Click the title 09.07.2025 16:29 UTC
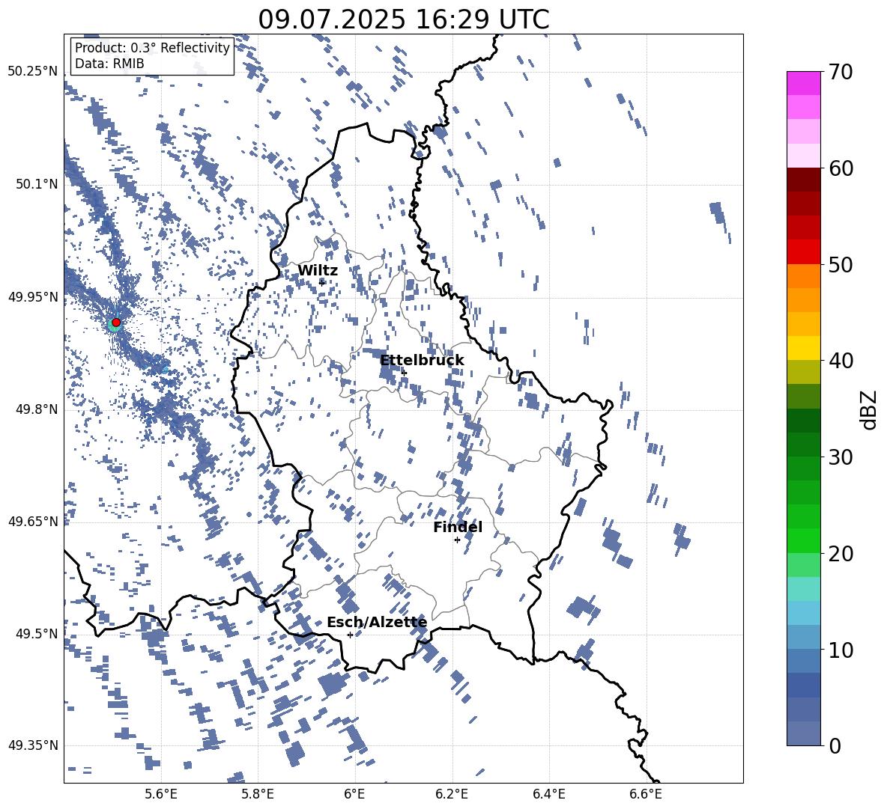Screen dimensions: 887x809 point(404,19)
